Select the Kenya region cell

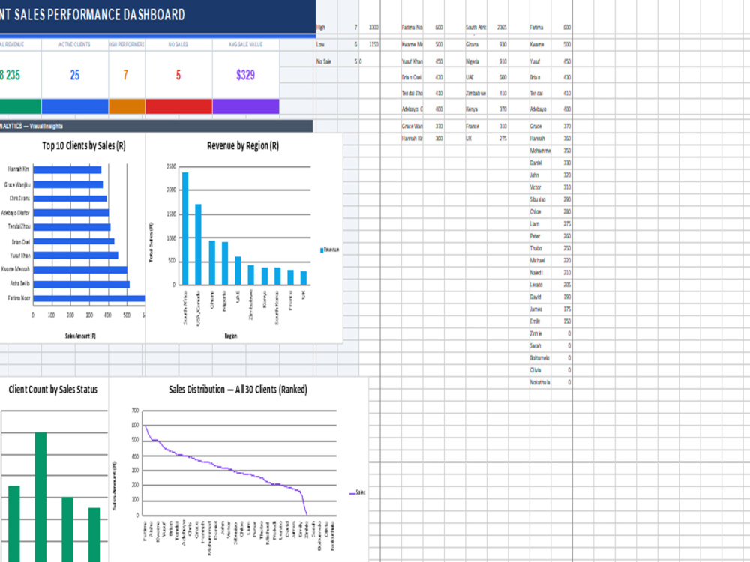coord(476,109)
